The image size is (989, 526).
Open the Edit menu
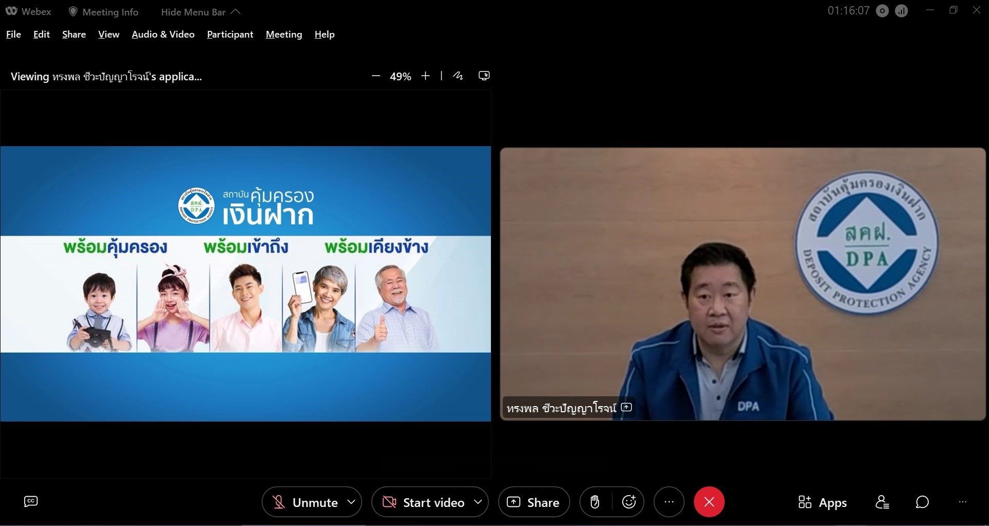point(41,34)
